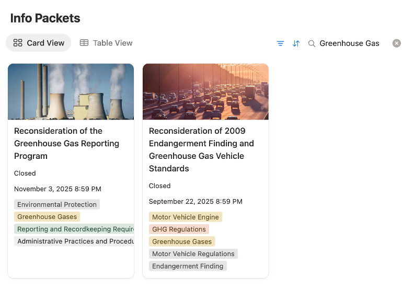Click the sort arrows icon

click(x=296, y=43)
